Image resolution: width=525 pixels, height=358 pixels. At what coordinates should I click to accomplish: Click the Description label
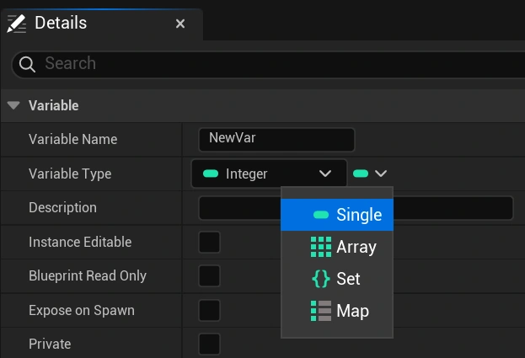(x=62, y=207)
